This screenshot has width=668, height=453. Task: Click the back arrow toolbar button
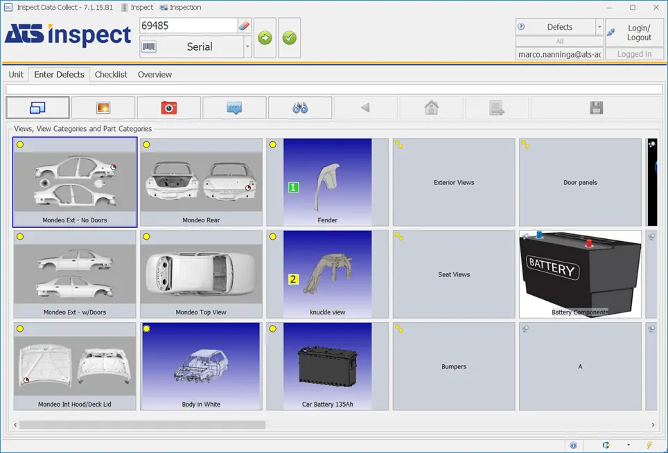(x=365, y=108)
